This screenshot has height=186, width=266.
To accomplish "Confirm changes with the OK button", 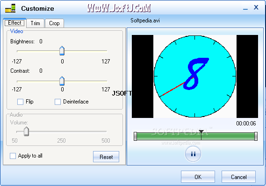I will click(x=198, y=177).
